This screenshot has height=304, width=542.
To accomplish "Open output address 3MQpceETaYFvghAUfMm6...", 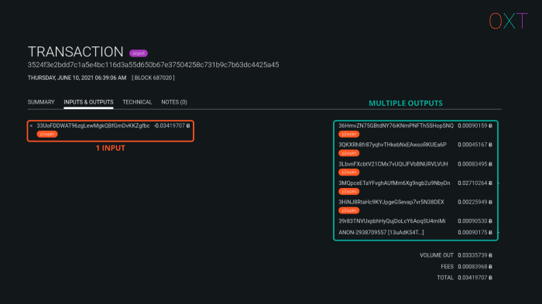I will pyautogui.click(x=394, y=183).
